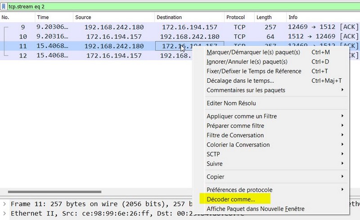Click destination 192.168.242.180 in packet 10
The width and height of the screenshot is (360, 220).
189,36
